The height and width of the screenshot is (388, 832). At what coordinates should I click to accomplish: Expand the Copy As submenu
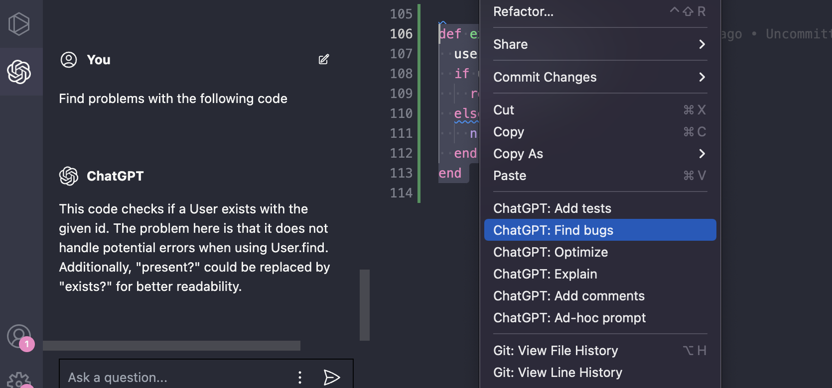click(600, 154)
